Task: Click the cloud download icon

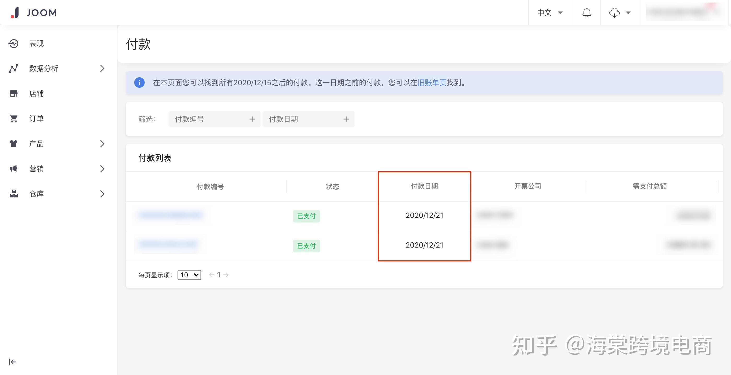Action: [x=615, y=13]
